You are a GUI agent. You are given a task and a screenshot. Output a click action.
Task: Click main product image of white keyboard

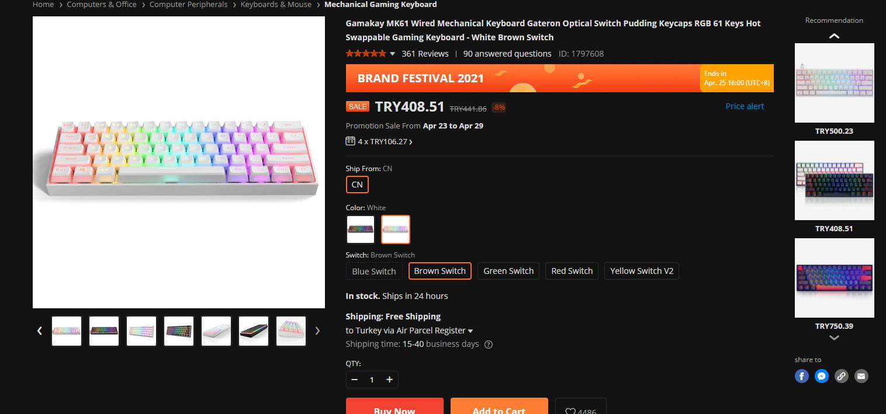coord(179,162)
